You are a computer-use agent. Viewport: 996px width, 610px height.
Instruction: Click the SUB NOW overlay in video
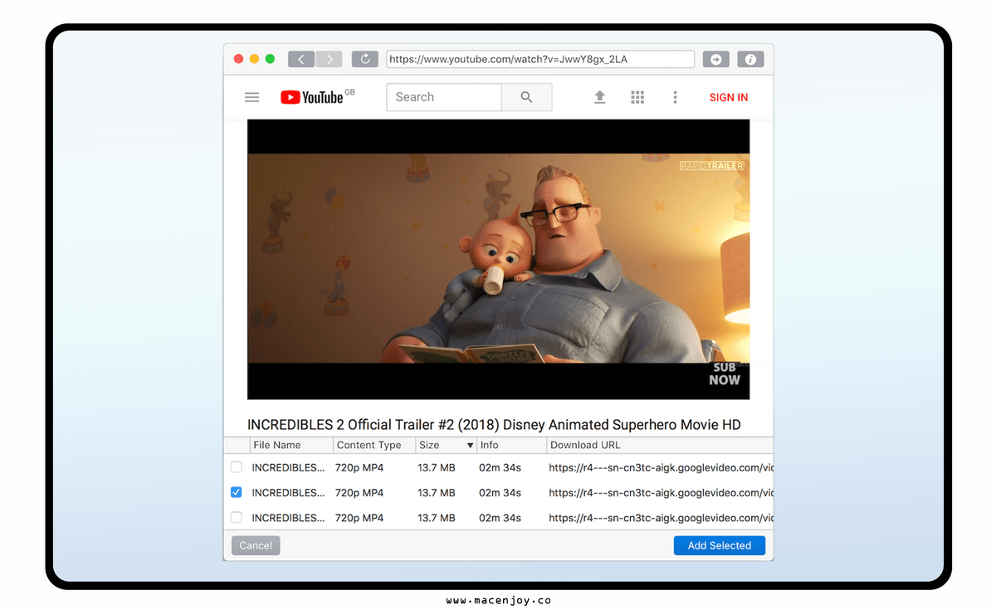coord(724,373)
